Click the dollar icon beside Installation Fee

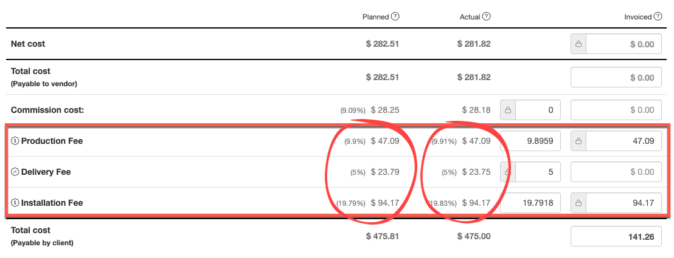coord(15,203)
